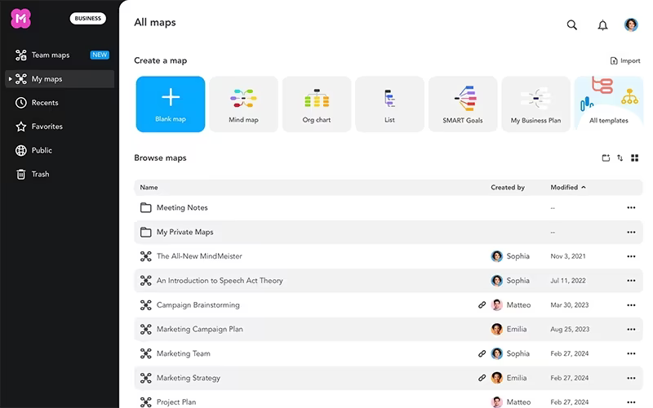
Task: Choose List template
Action: tap(389, 104)
